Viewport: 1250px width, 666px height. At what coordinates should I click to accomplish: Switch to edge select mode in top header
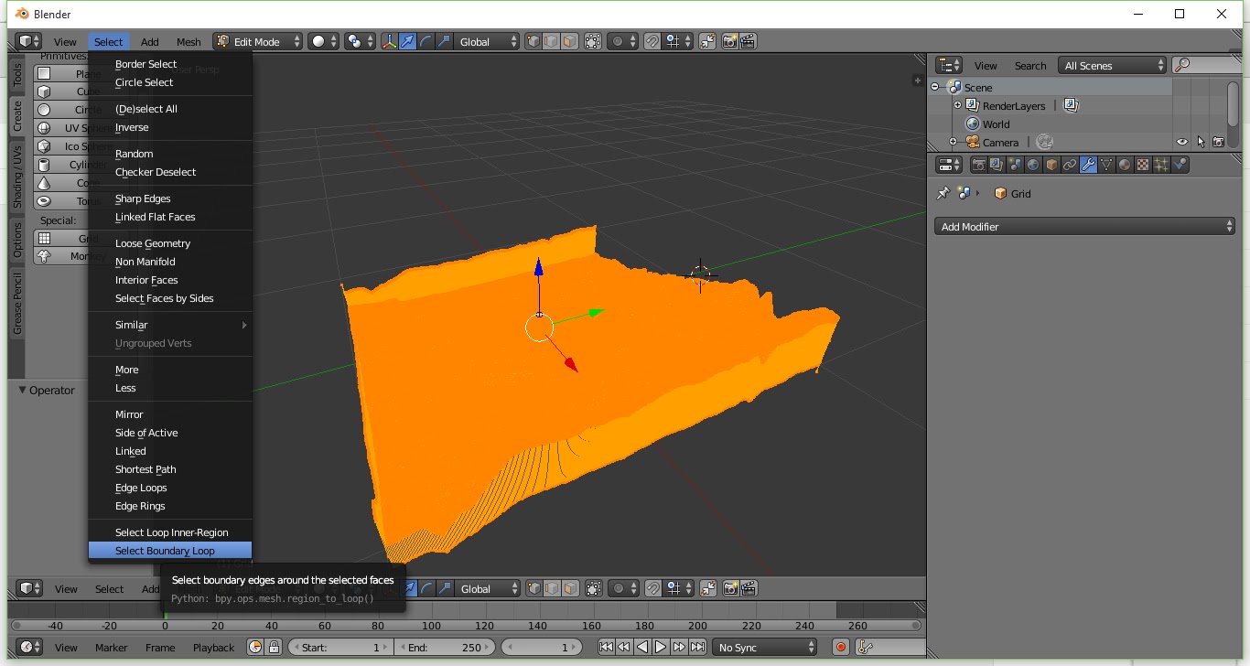[551, 41]
